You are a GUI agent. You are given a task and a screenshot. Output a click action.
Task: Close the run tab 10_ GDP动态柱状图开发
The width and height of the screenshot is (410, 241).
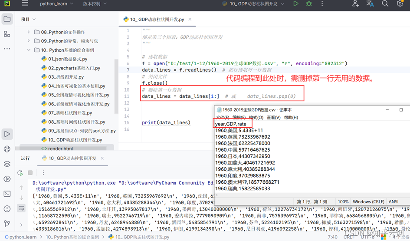point(102,158)
